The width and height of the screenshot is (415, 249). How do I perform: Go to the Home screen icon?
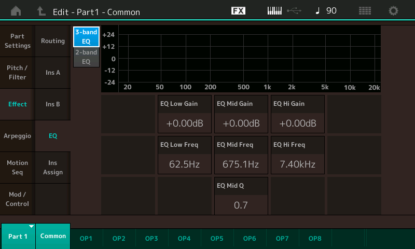(x=16, y=11)
